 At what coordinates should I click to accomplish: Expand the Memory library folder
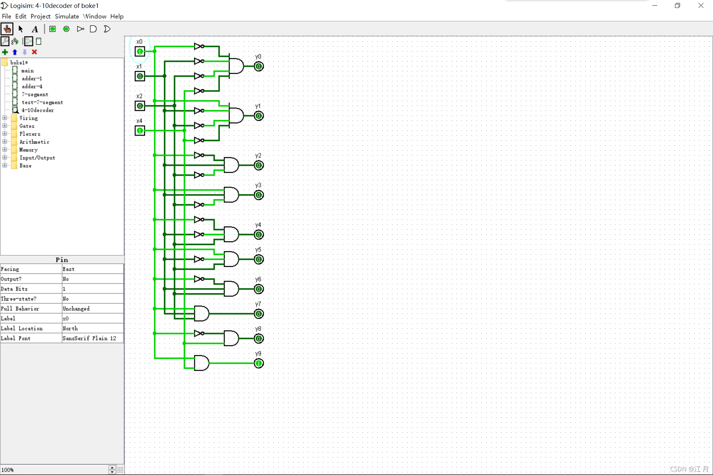pos(5,149)
